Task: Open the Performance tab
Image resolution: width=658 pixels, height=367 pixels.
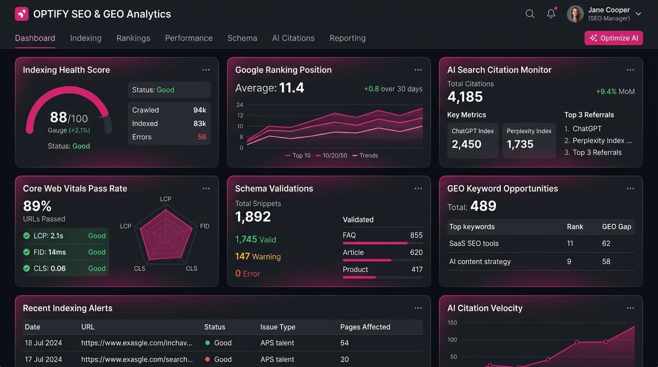Action: click(189, 38)
